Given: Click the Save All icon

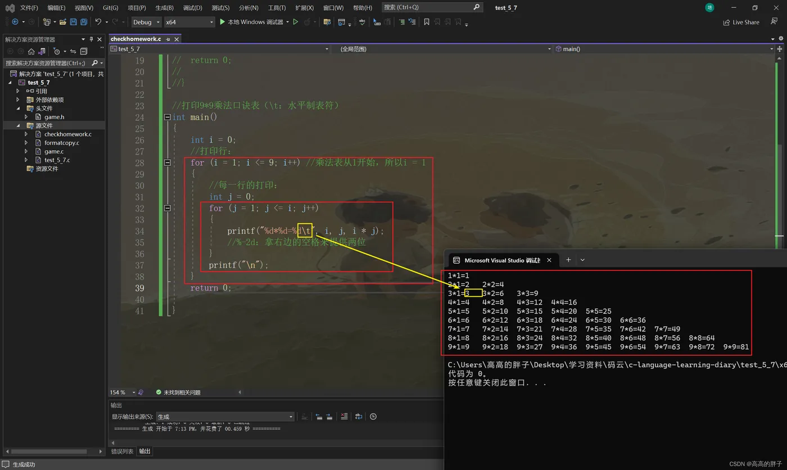Looking at the screenshot, I should (84, 22).
